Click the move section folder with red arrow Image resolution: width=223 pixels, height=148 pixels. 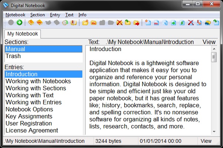coord(137,23)
